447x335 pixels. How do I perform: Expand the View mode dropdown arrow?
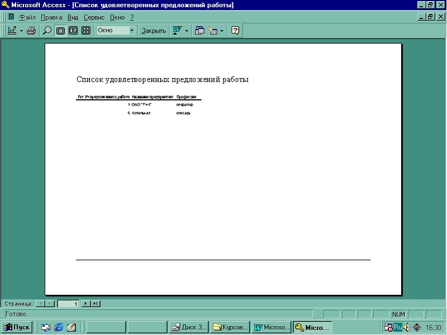pyautogui.click(x=21, y=31)
